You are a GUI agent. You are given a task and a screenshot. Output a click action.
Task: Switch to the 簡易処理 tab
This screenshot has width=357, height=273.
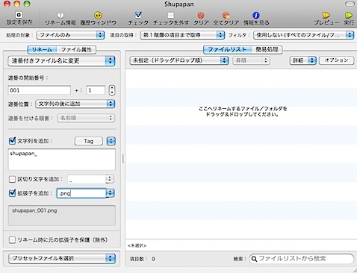[x=267, y=50]
